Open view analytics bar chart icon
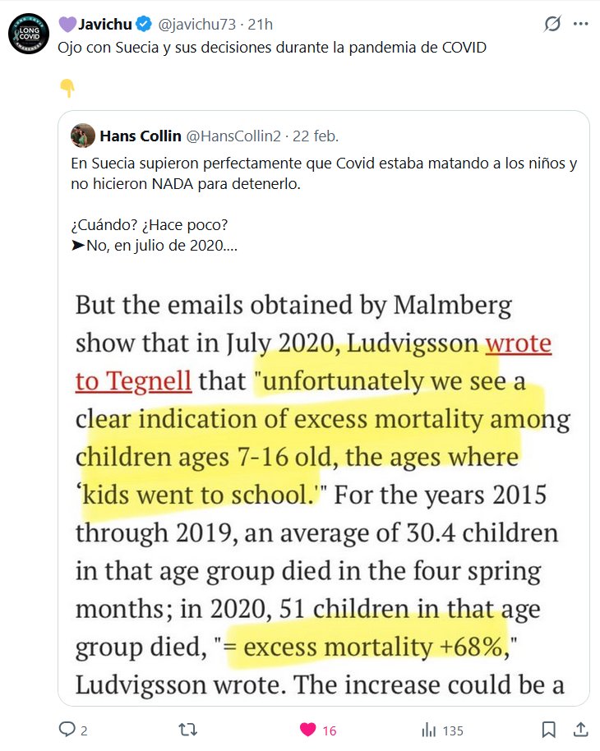The width and height of the screenshot is (600, 751). click(428, 729)
